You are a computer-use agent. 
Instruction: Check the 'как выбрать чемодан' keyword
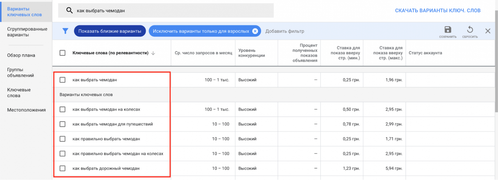[63, 80]
